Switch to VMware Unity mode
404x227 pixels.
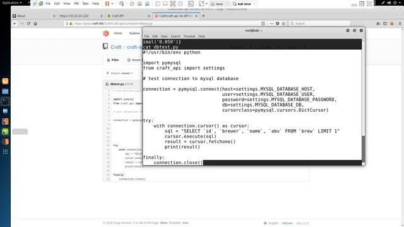point(181,4)
